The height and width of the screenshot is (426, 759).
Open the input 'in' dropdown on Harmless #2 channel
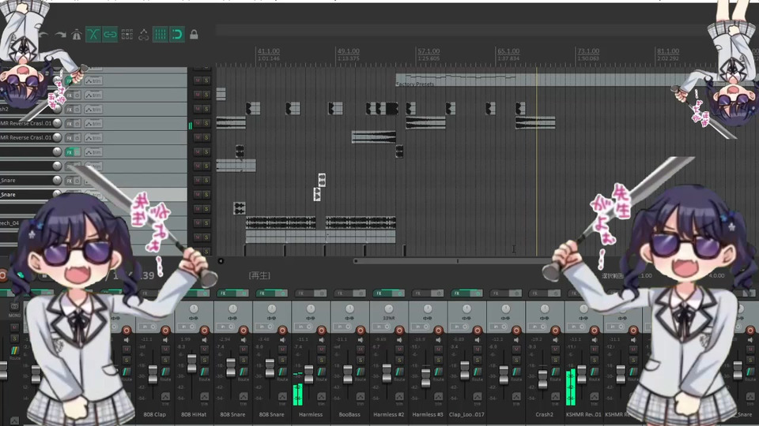tap(381, 327)
